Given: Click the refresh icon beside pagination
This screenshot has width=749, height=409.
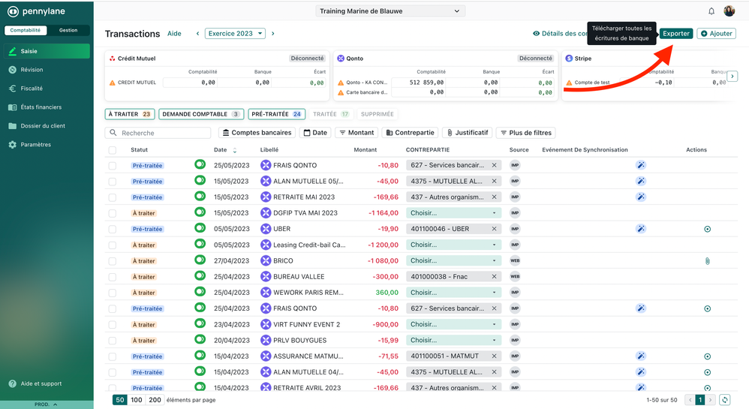Looking at the screenshot, I should [724, 400].
